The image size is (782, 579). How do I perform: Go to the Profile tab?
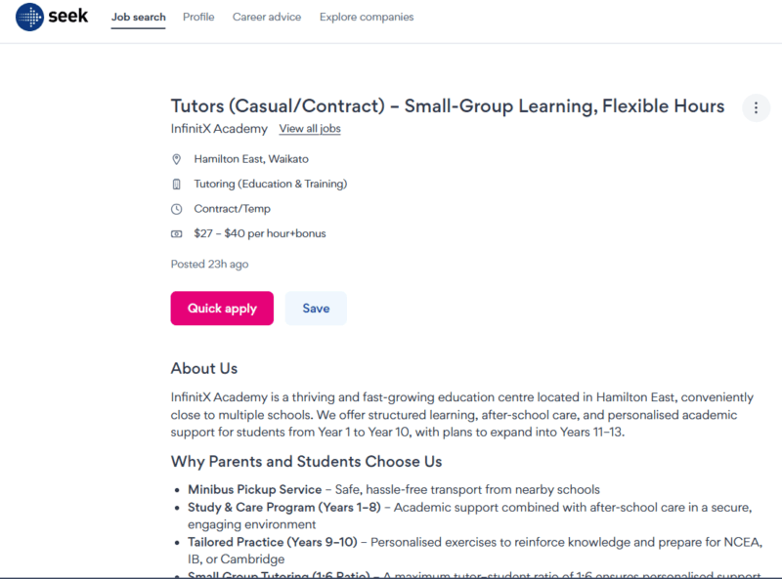[x=198, y=17]
